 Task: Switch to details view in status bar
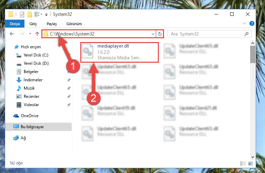243,163
